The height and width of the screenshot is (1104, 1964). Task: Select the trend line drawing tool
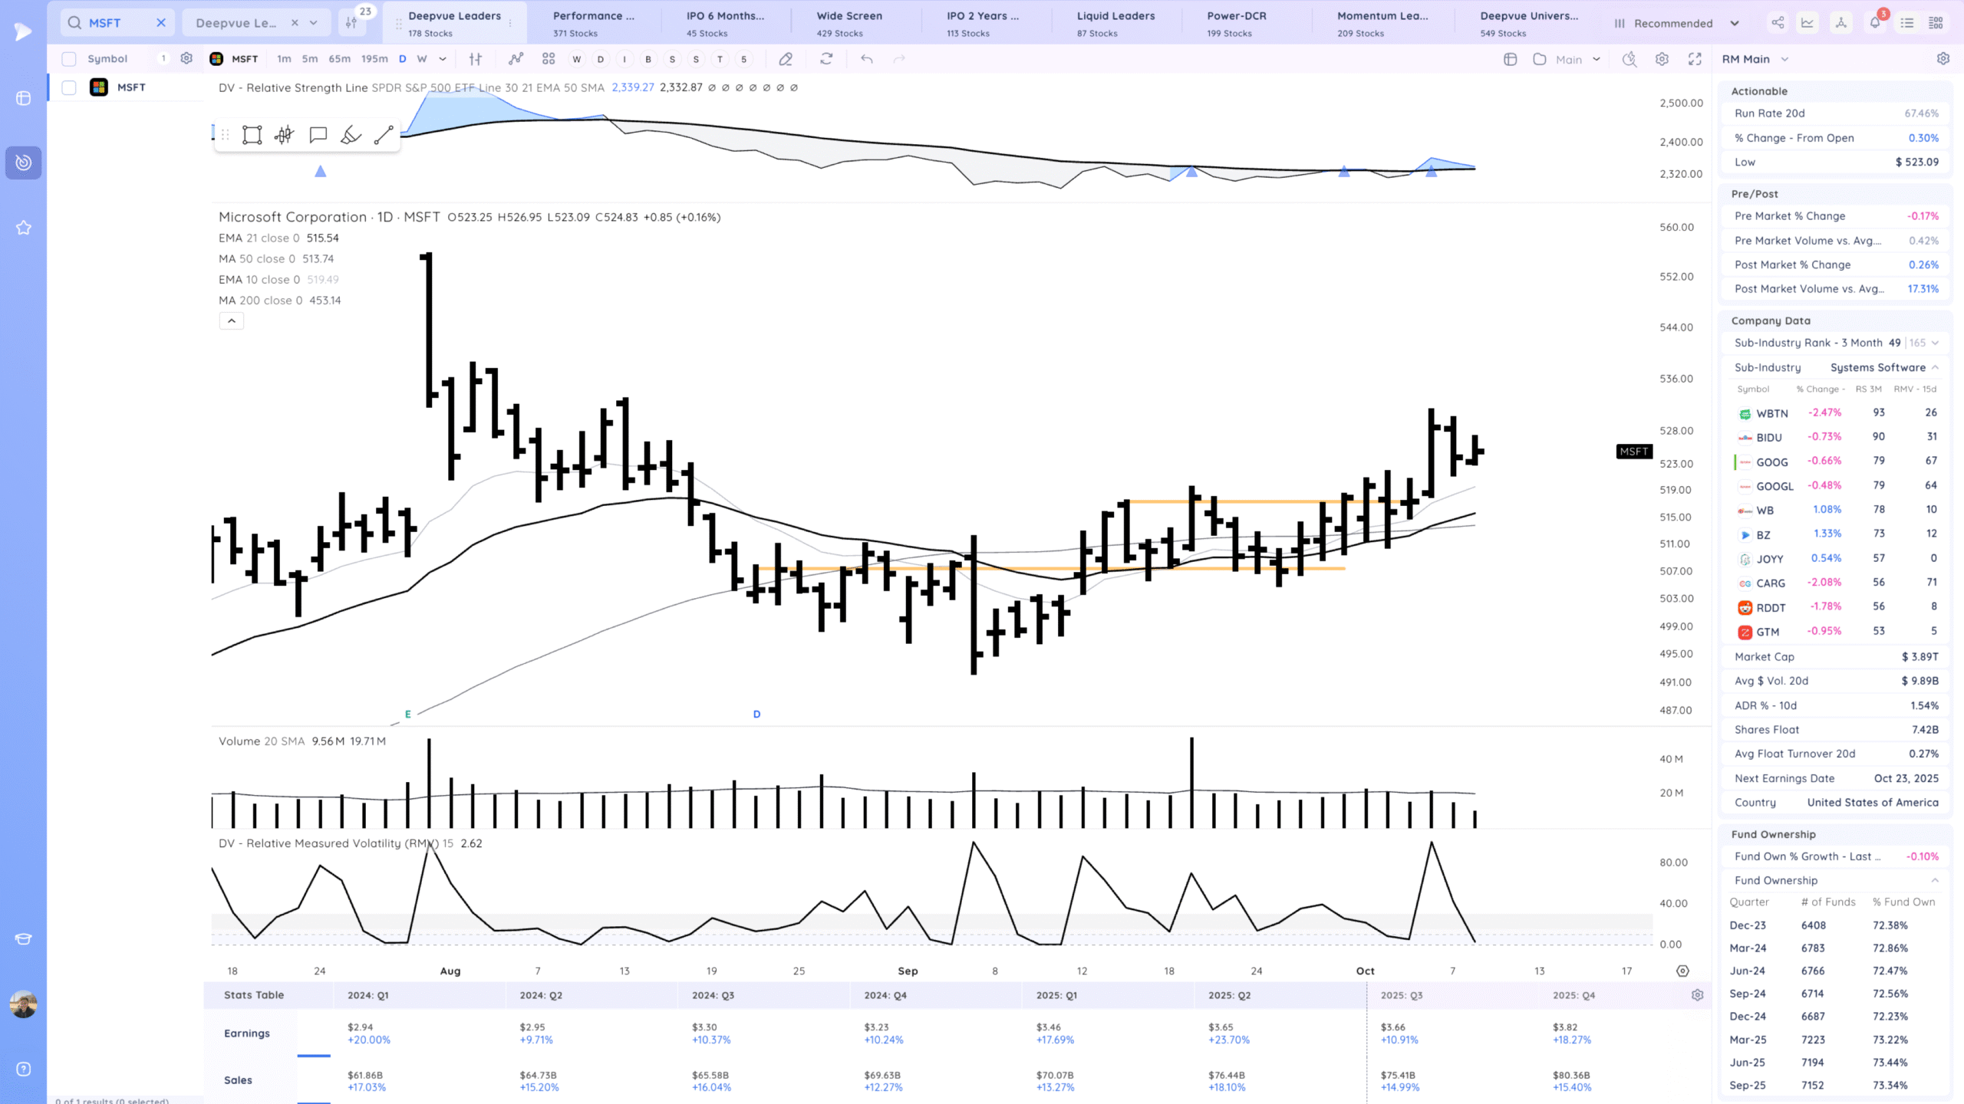(x=384, y=136)
